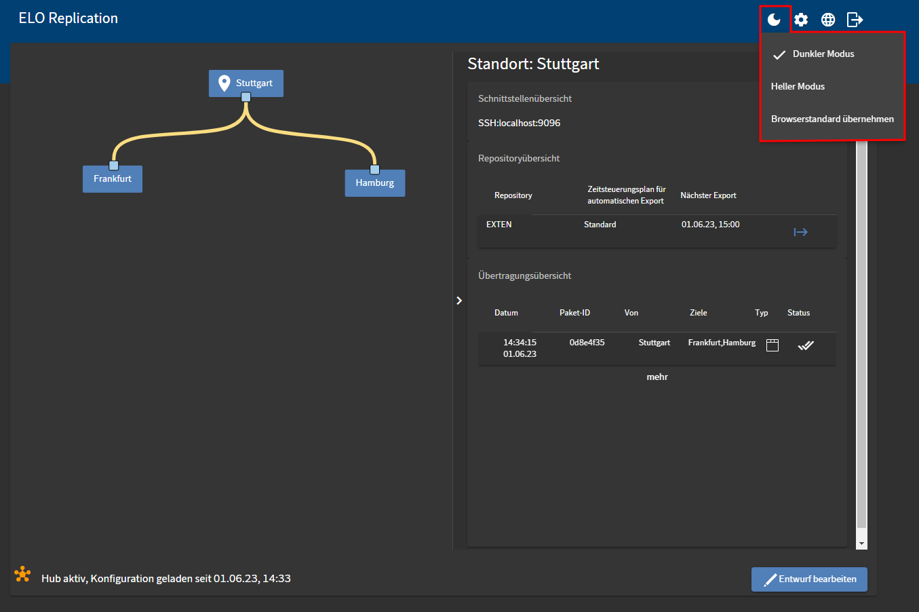Click SSH:localhost:9096 interface entry
The width and height of the screenshot is (919, 612).
(520, 123)
